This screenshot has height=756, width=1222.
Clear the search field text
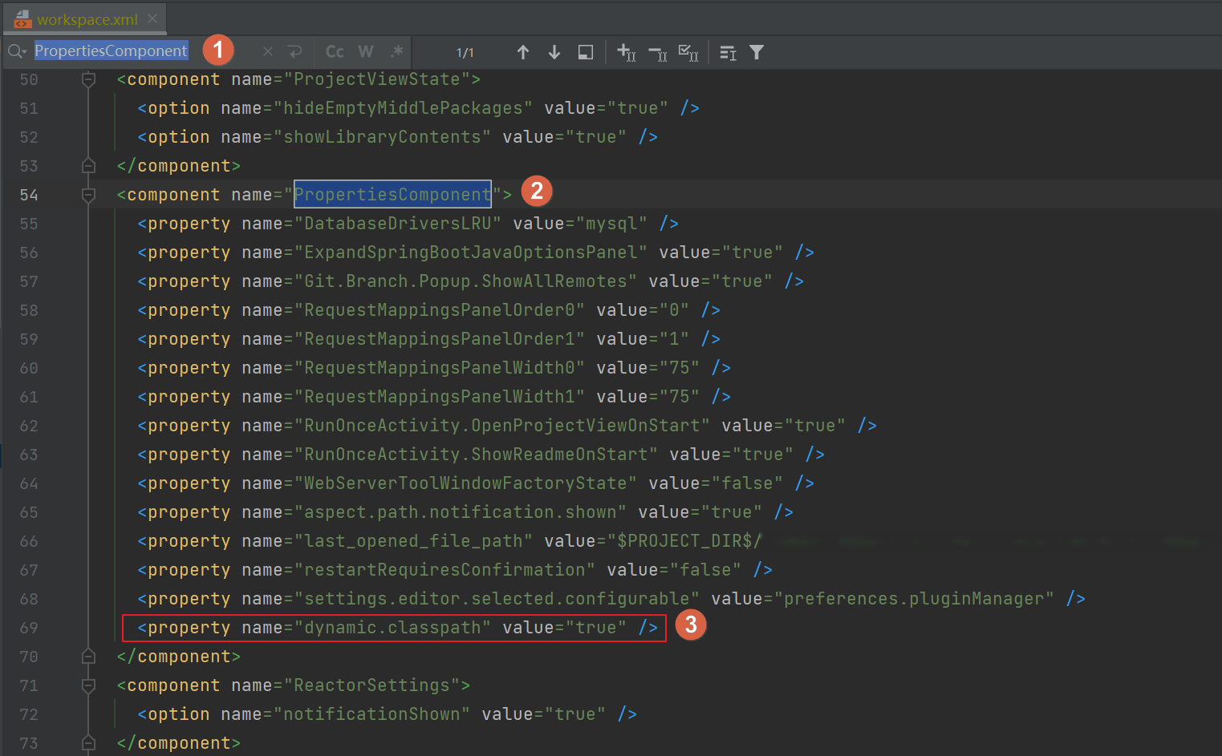[x=268, y=51]
